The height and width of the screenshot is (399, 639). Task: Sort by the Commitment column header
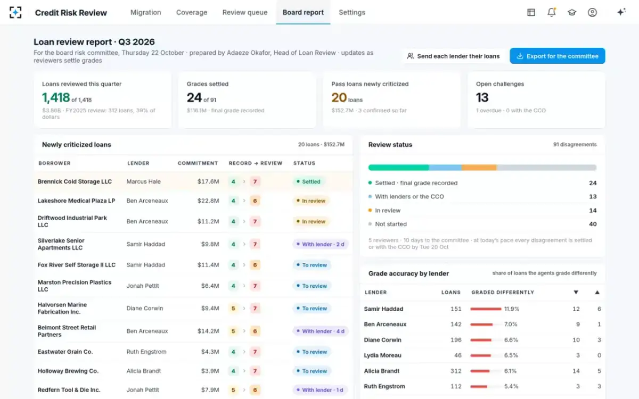pos(198,163)
